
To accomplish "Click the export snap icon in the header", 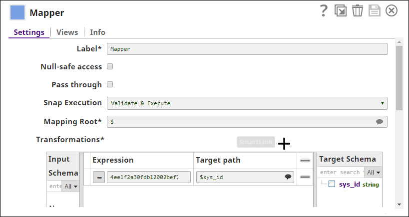I will click(341, 11).
